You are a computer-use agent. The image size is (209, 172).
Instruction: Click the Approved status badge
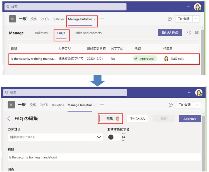[x=145, y=58]
